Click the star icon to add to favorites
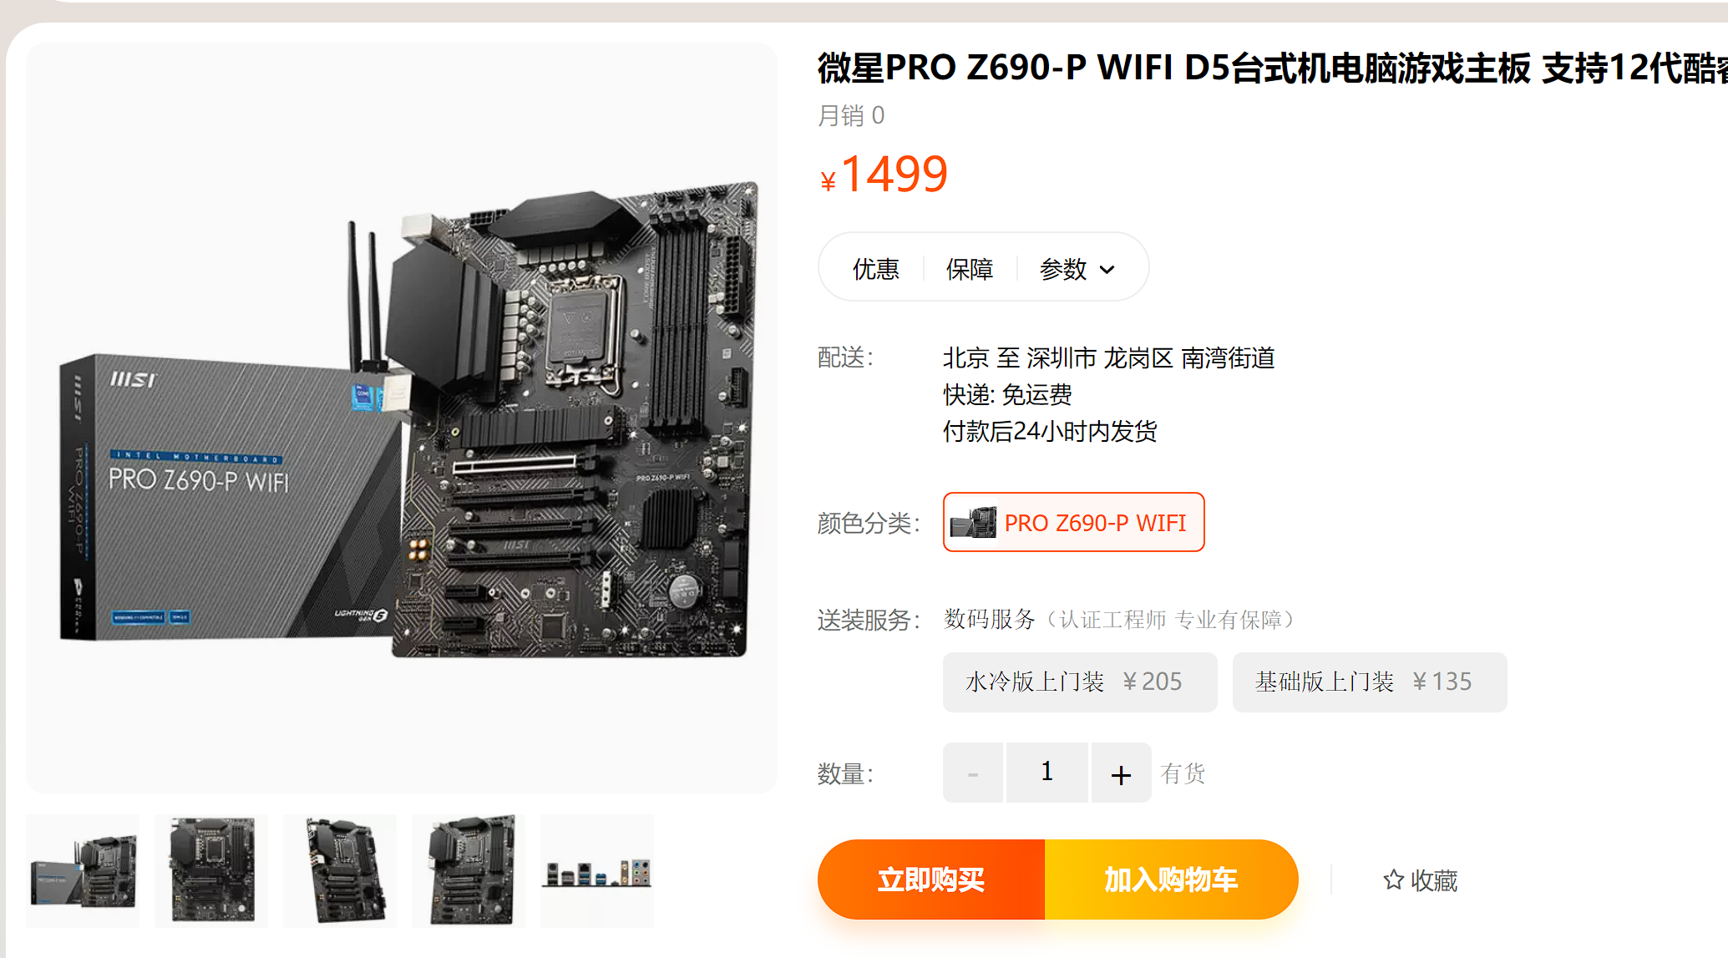The image size is (1728, 958). (x=1392, y=879)
